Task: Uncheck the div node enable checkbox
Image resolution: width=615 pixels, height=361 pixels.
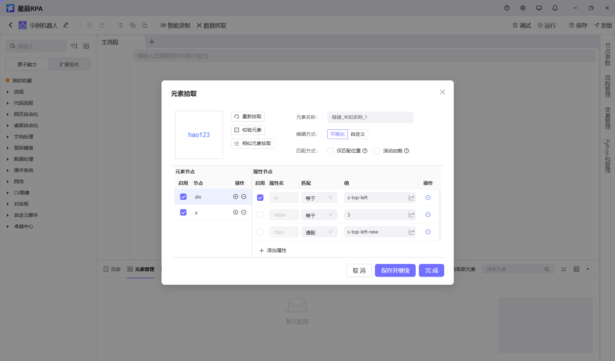Action: click(183, 197)
